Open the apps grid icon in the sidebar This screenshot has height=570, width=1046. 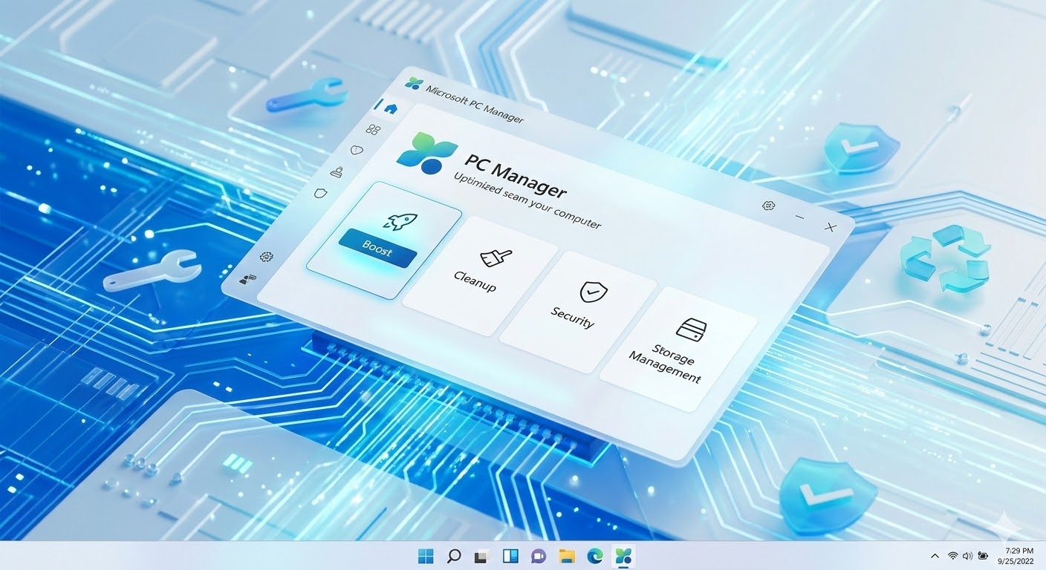[374, 128]
